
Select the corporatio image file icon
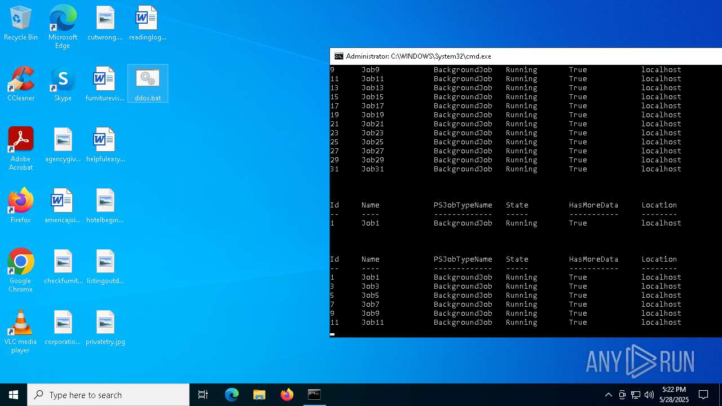tap(63, 328)
